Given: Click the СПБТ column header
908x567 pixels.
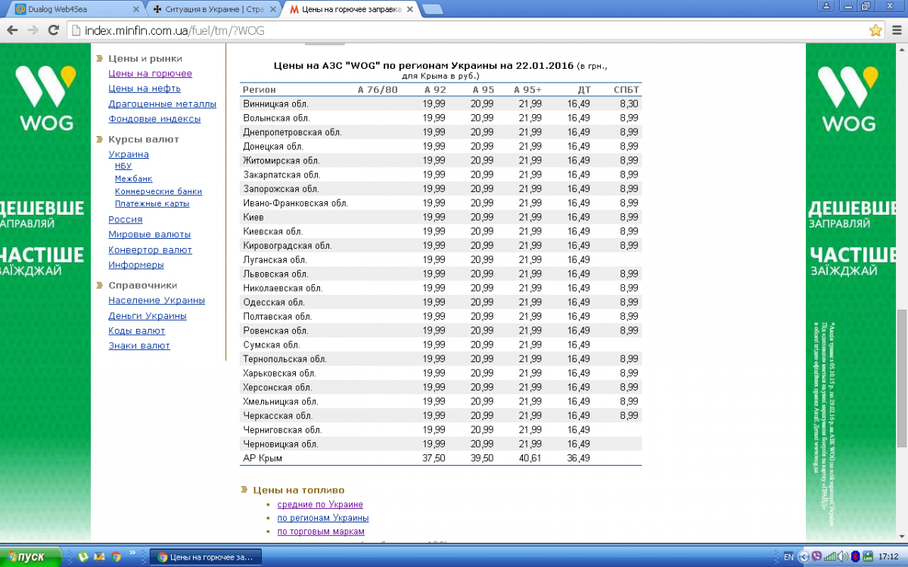Looking at the screenshot, I should tap(627, 90).
